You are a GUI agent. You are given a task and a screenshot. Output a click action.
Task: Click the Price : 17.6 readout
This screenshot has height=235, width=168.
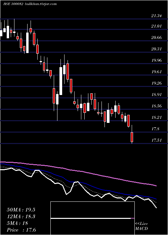pyautogui.click(x=21, y=230)
